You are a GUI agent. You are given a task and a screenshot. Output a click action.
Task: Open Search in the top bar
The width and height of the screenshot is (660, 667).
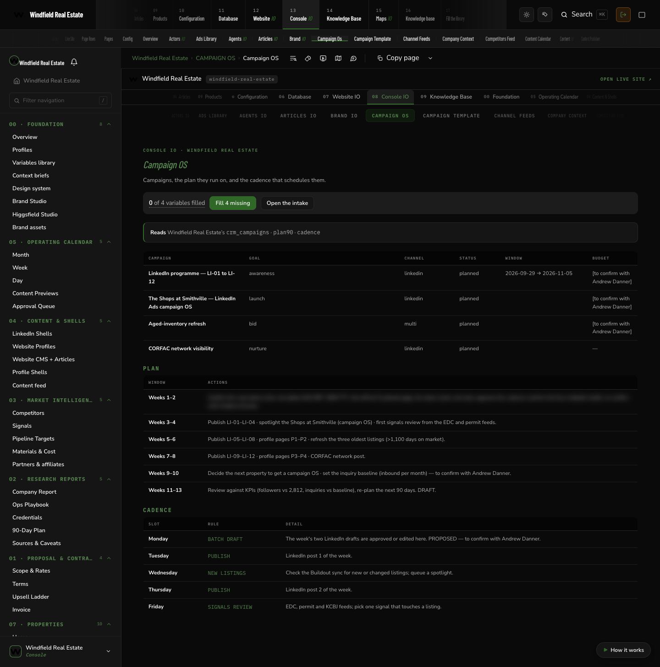[x=584, y=15]
